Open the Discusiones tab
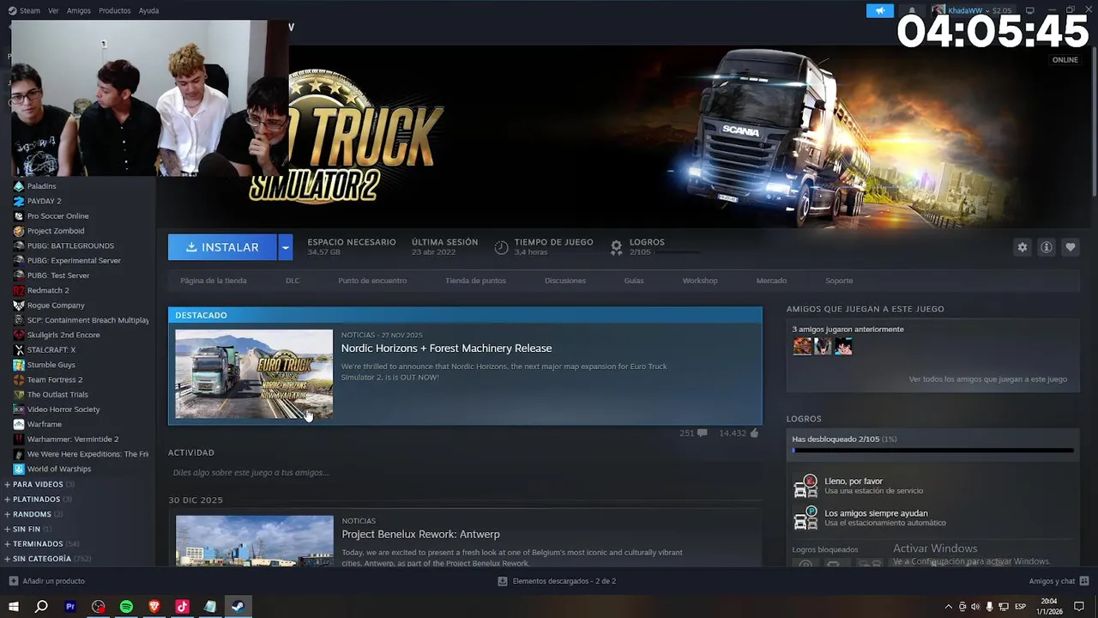Viewport: 1098px width, 618px height. pyautogui.click(x=565, y=281)
